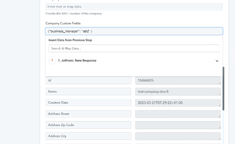Screen dimensions: 235x144
Task: Click the vertical scrollbar thumb
Action: tap(223, 88)
